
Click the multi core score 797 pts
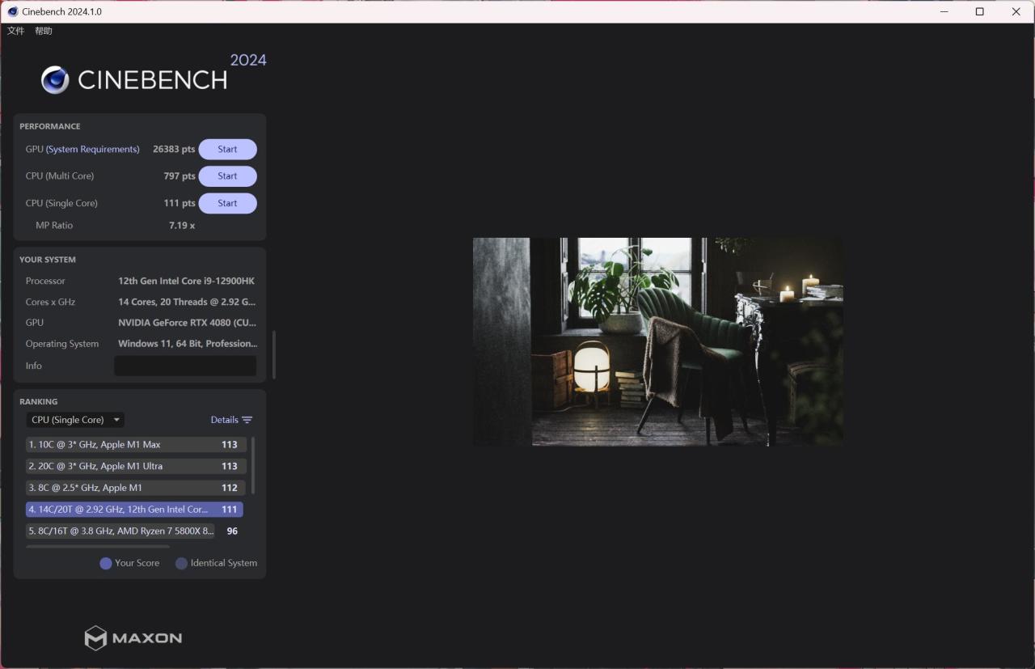click(x=180, y=176)
